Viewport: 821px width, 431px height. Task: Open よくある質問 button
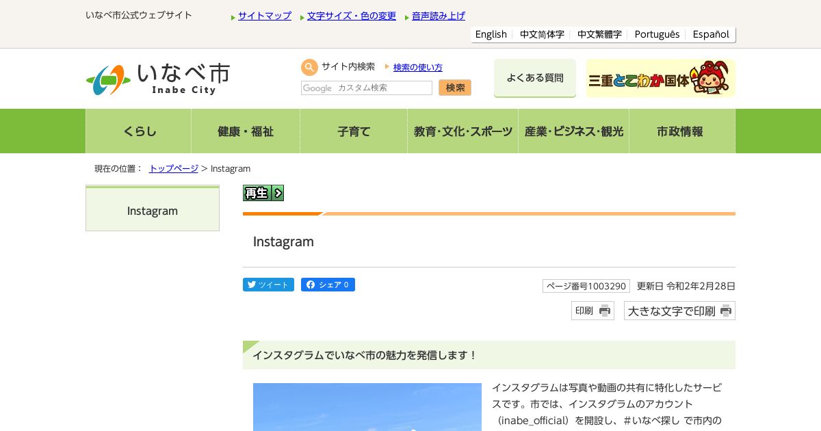535,78
